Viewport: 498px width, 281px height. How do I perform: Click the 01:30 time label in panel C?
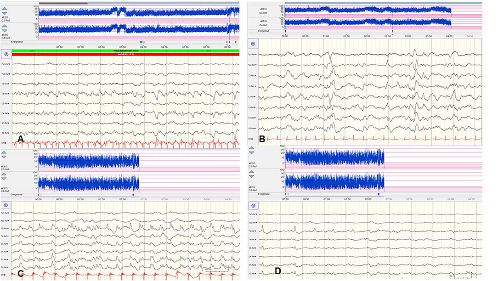click(102, 199)
